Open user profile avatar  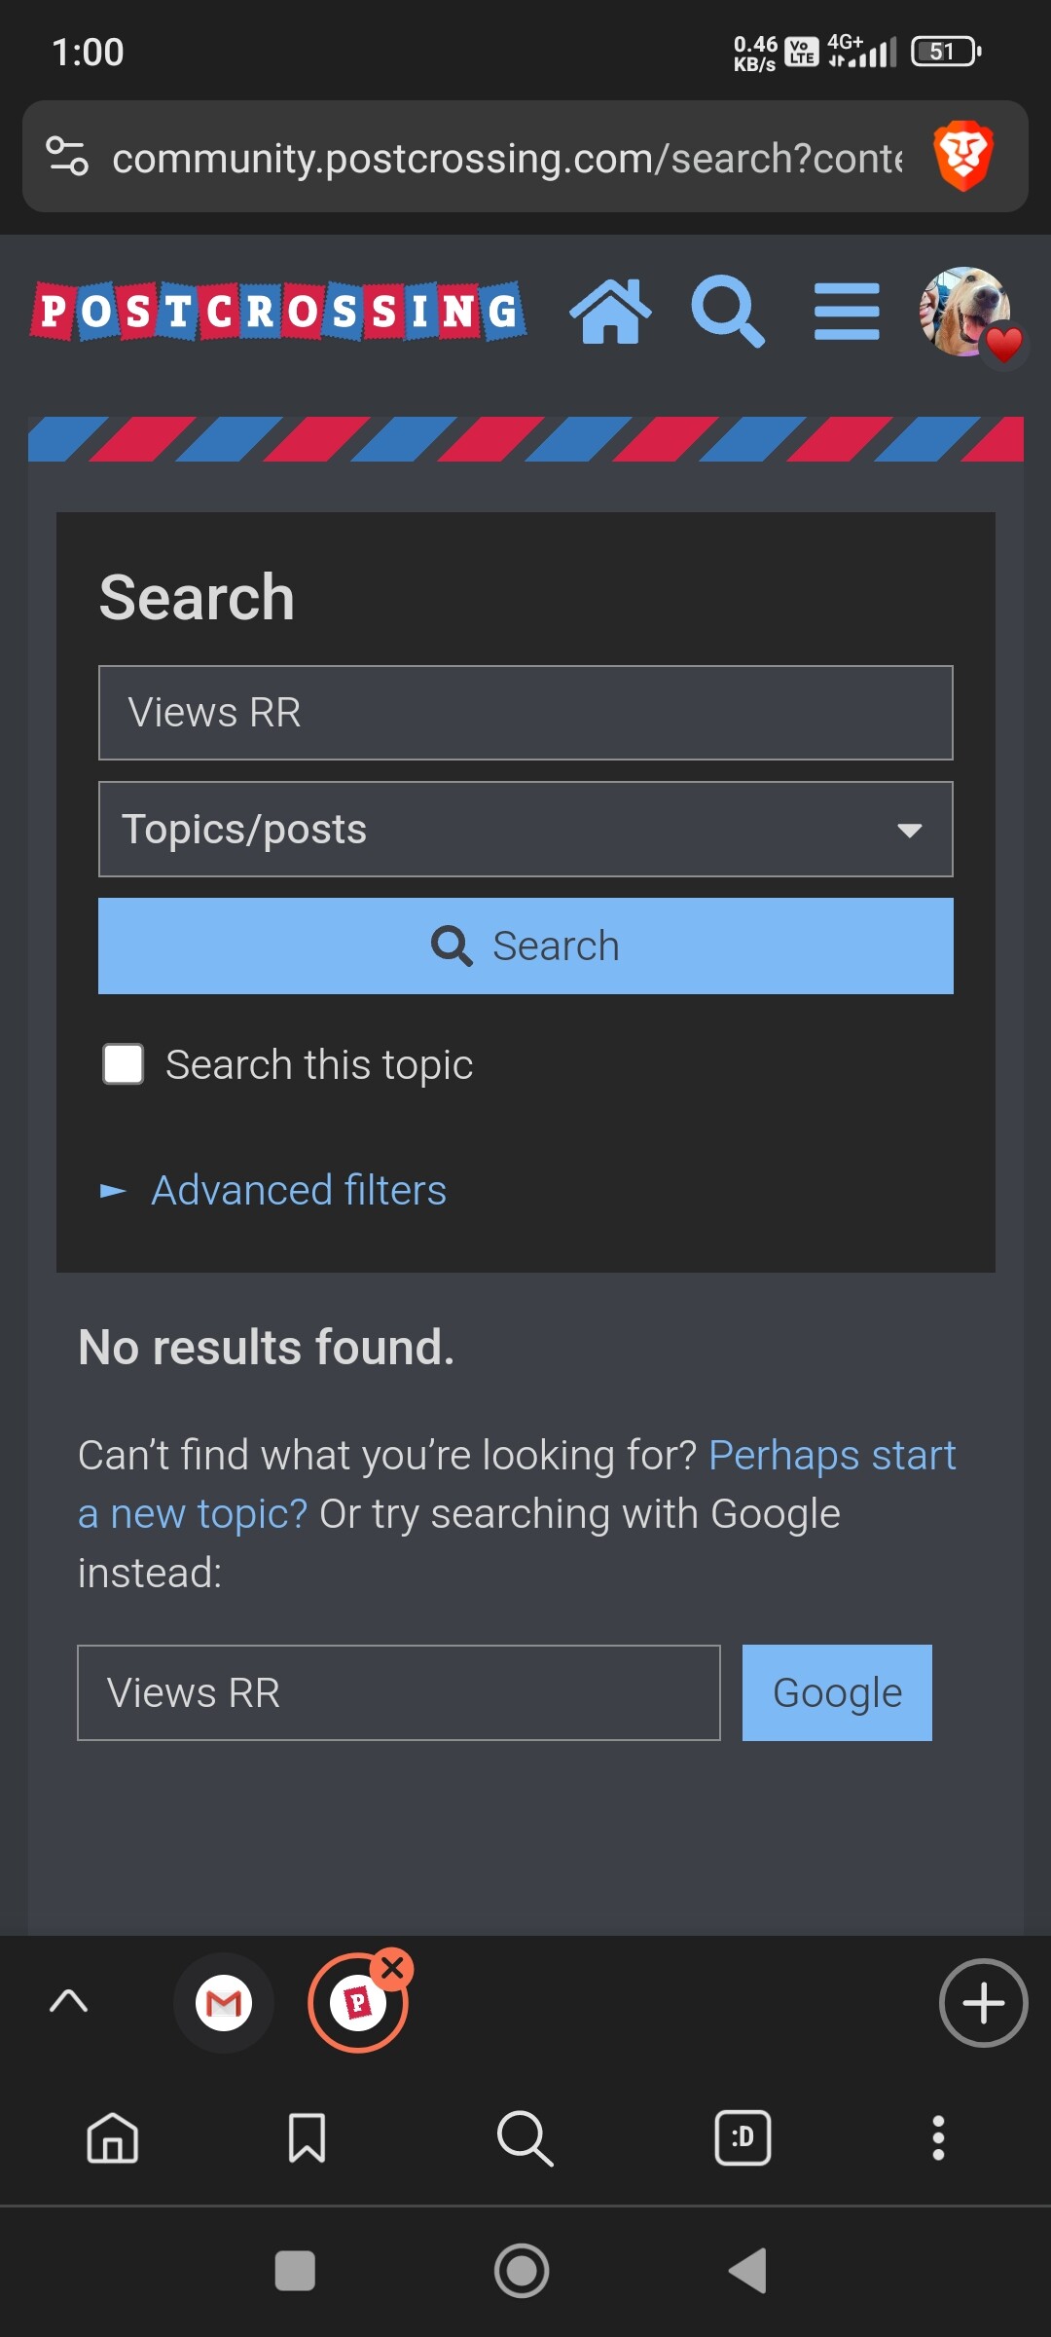coord(965,312)
